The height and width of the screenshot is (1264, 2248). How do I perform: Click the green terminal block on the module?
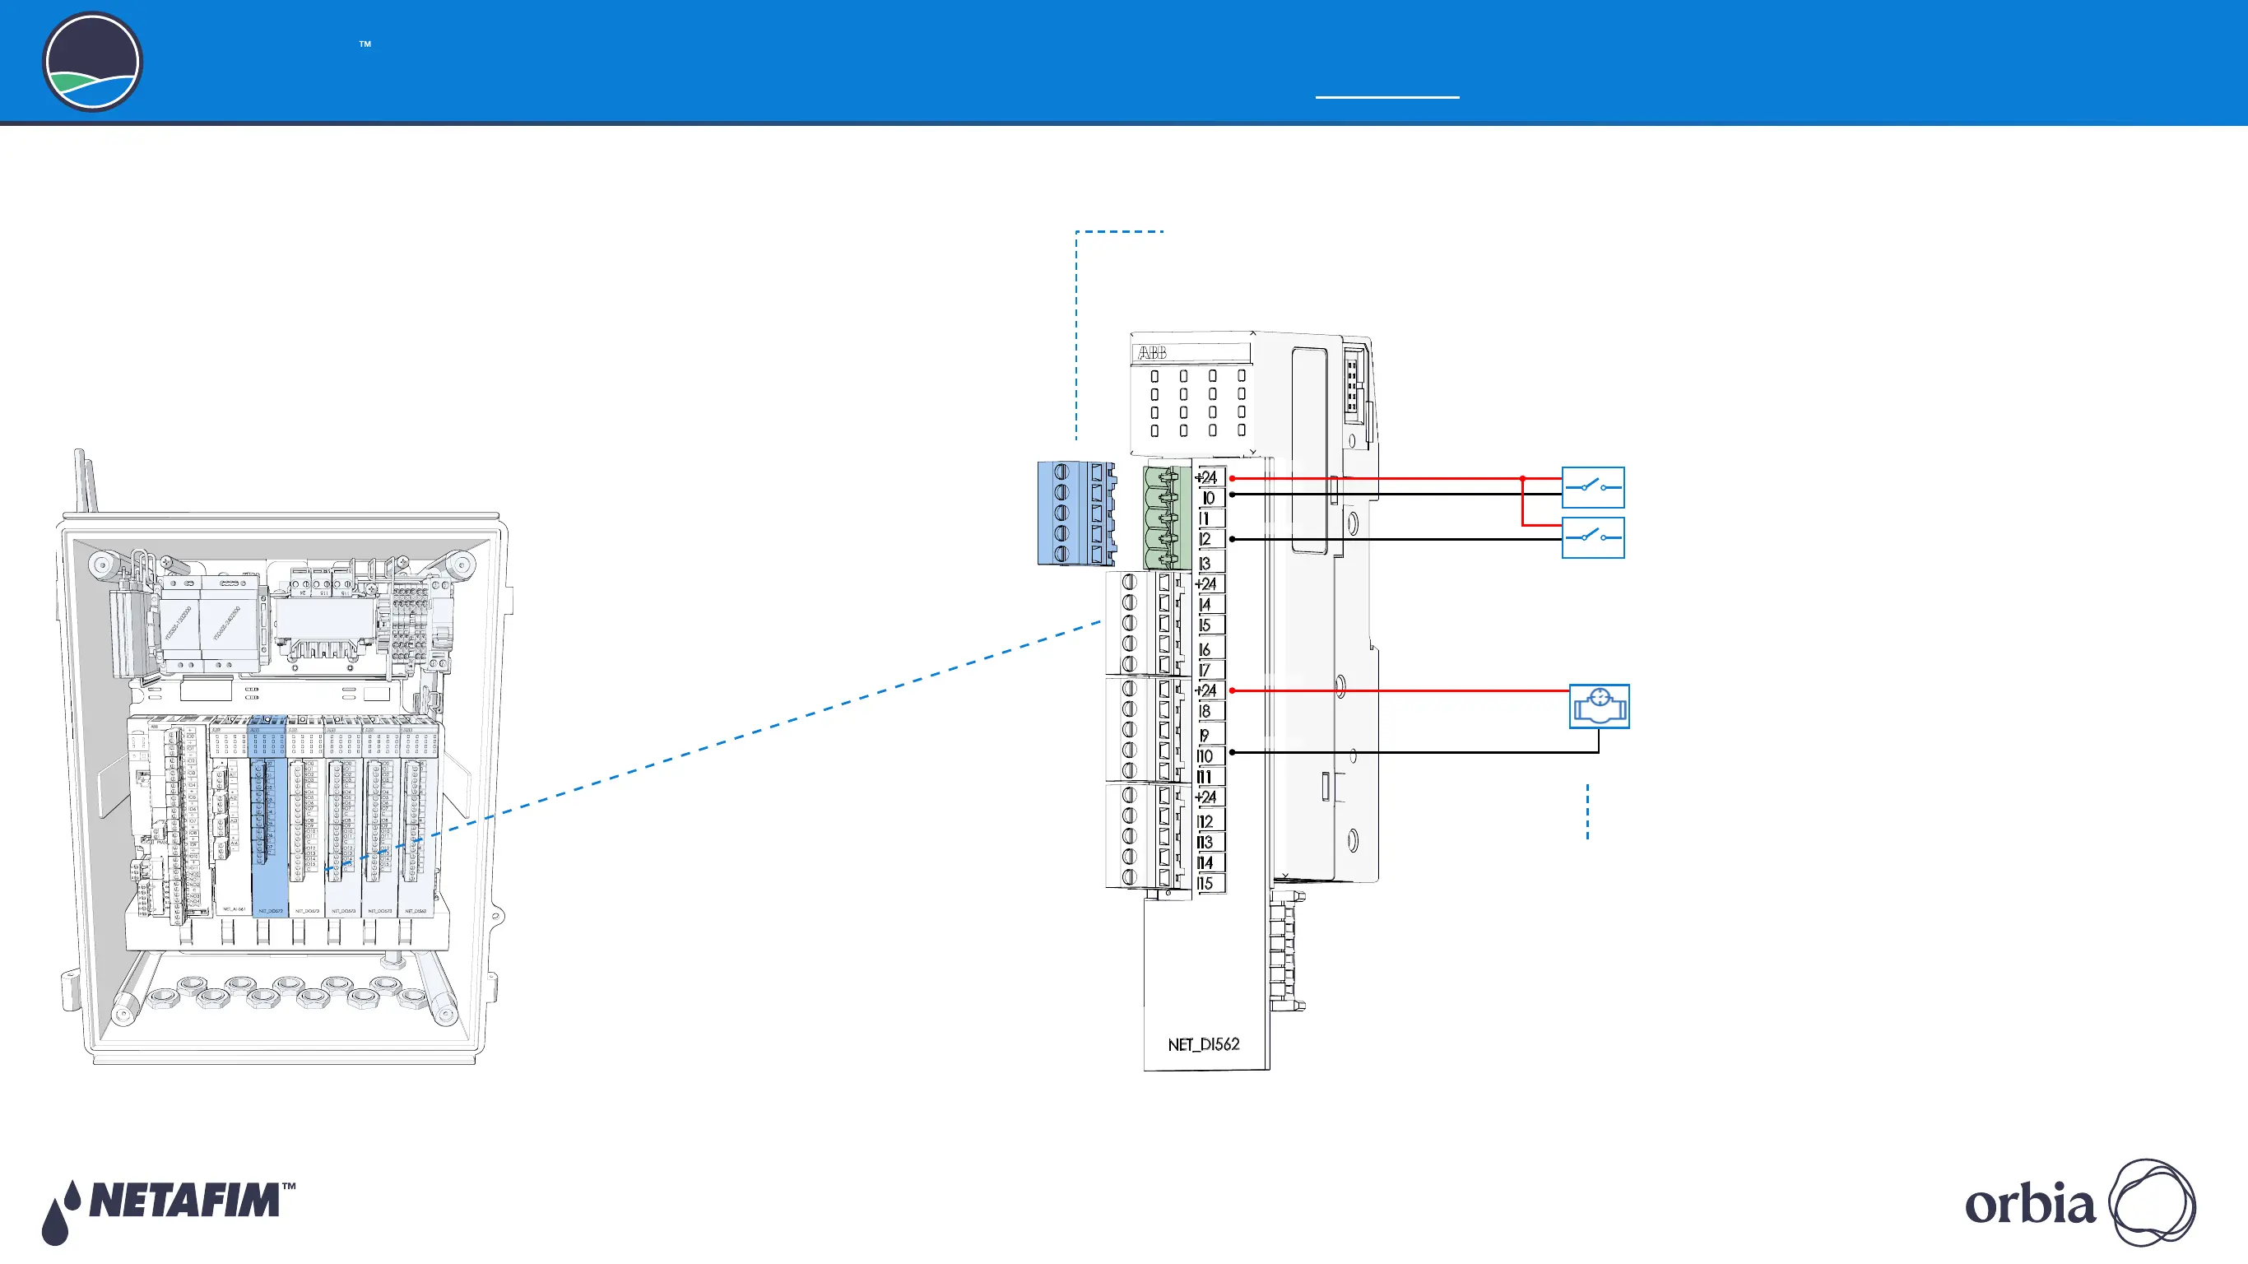click(1167, 518)
